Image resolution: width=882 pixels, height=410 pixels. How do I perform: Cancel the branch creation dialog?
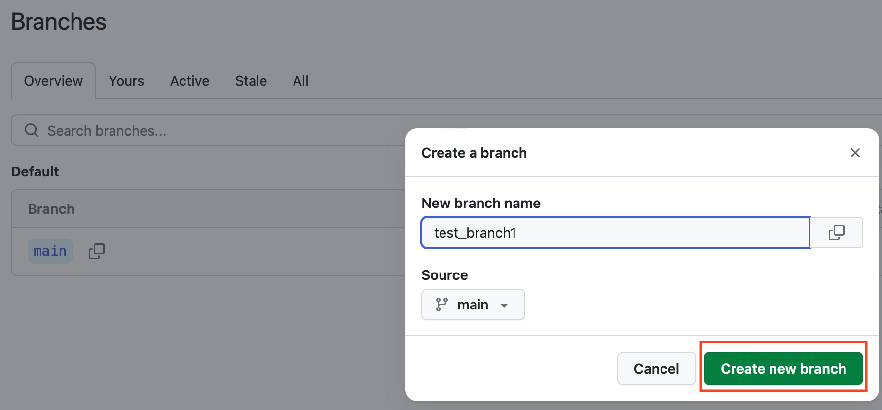pyautogui.click(x=656, y=369)
